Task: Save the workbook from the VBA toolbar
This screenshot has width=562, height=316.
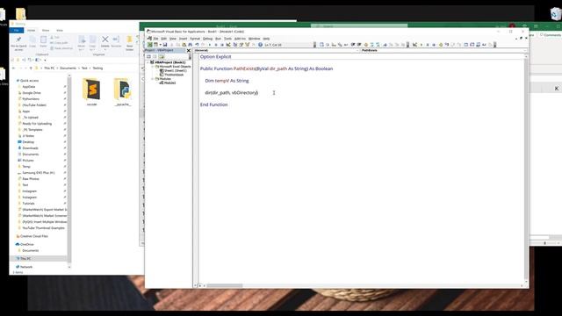Action: click(165, 45)
